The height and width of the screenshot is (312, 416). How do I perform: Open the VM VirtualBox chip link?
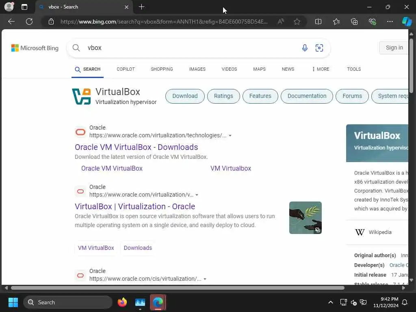(x=96, y=248)
